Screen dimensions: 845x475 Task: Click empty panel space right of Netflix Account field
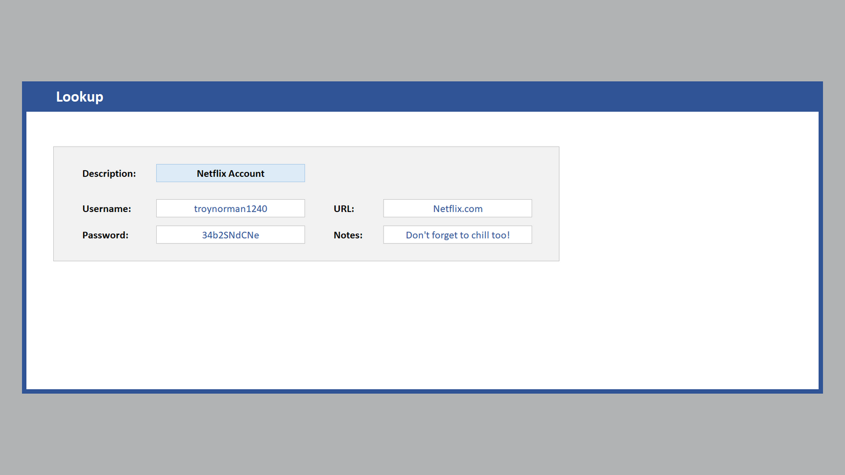[427, 174]
